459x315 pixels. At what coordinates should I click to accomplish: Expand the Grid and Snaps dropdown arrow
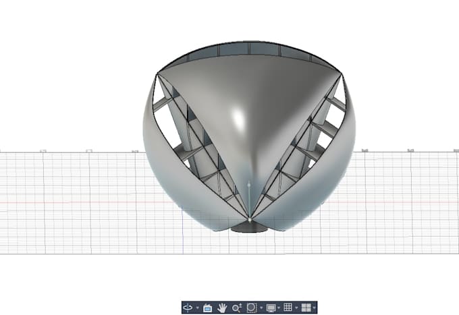[296, 308]
